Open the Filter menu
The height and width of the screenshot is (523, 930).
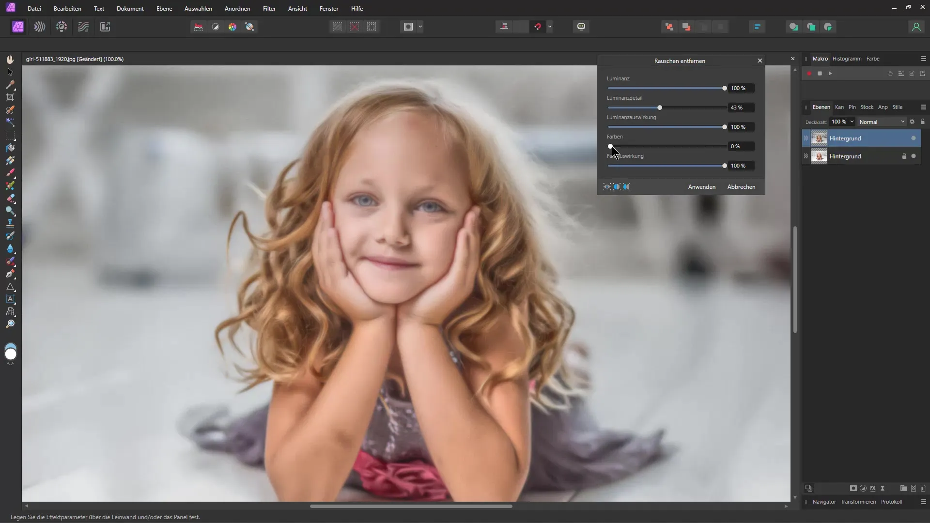[x=269, y=9]
